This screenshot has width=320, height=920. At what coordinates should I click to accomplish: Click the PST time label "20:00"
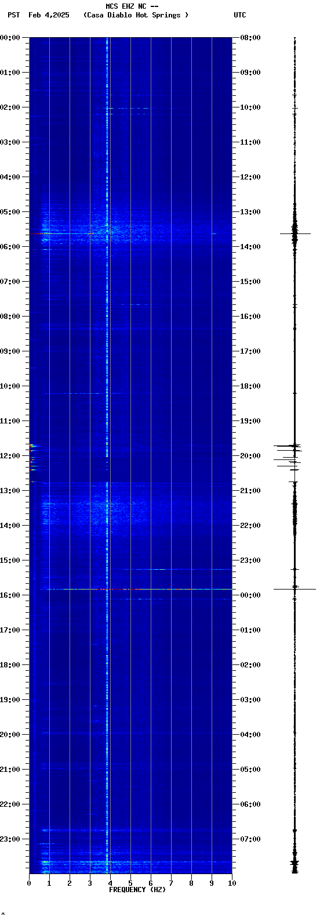(x=10, y=735)
